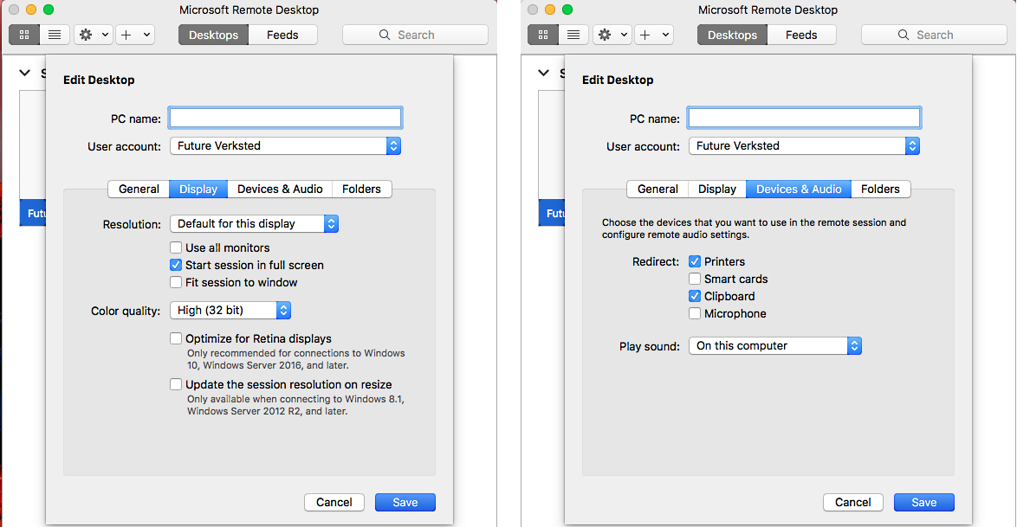This screenshot has width=1017, height=527.
Task: Open the Play sound dropdown
Action: pyautogui.click(x=774, y=345)
